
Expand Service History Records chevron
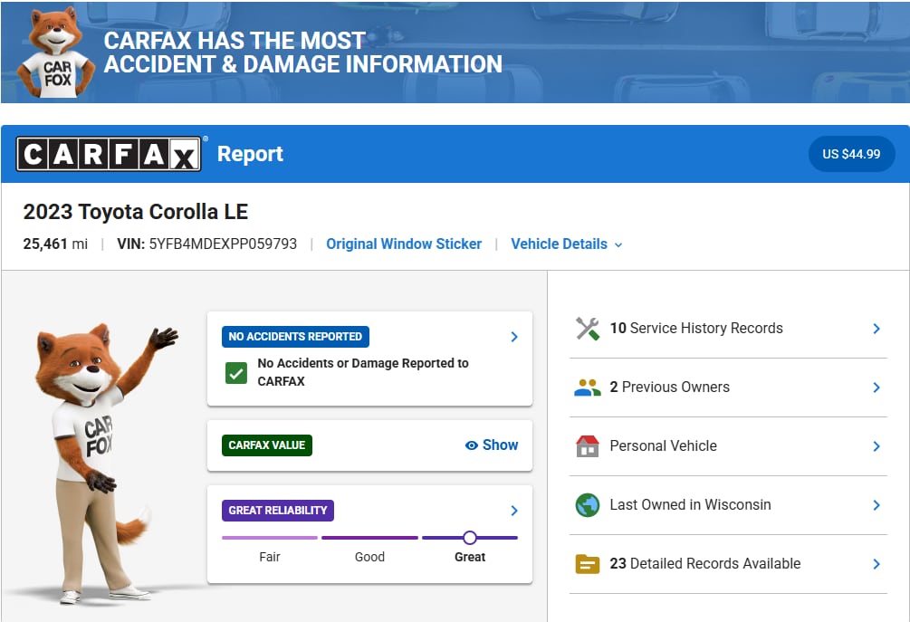click(x=876, y=329)
